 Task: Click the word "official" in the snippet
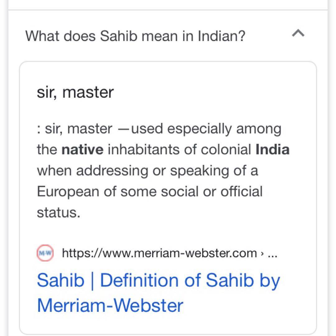[241, 192]
